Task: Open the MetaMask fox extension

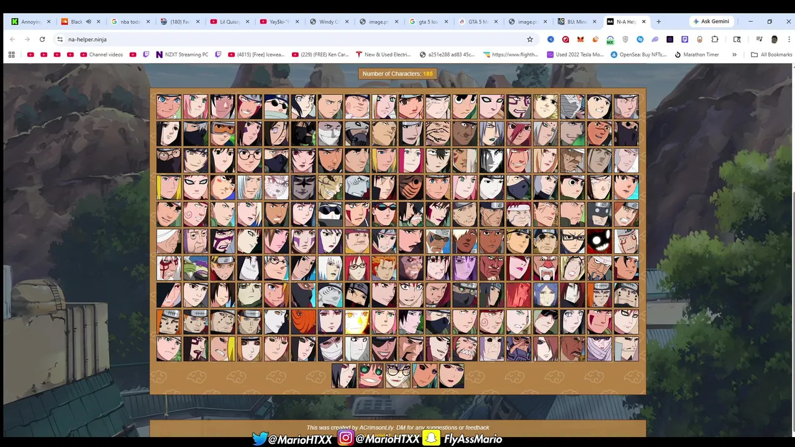Action: coord(580,39)
